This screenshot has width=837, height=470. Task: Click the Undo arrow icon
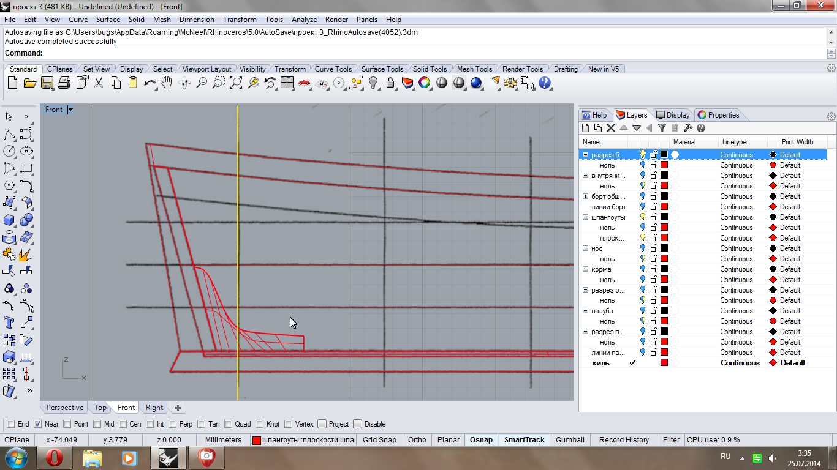coord(150,83)
